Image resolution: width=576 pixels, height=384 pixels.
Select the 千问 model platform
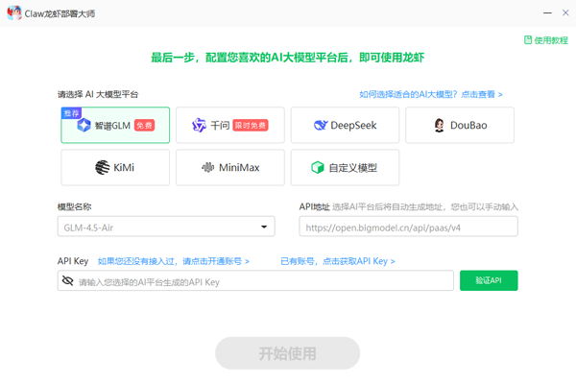[230, 126]
